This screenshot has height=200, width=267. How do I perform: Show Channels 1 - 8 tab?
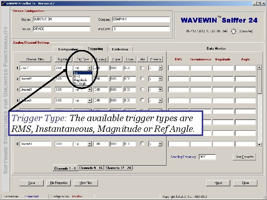[x=65, y=168]
